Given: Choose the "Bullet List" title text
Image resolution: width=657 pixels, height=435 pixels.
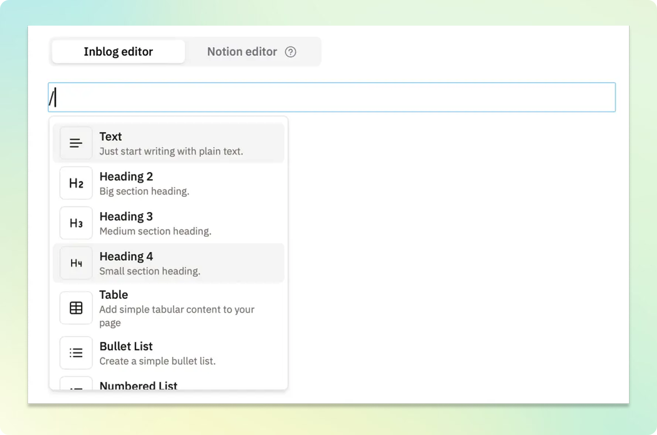Looking at the screenshot, I should click(126, 346).
